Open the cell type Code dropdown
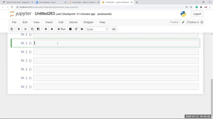 (98, 29)
